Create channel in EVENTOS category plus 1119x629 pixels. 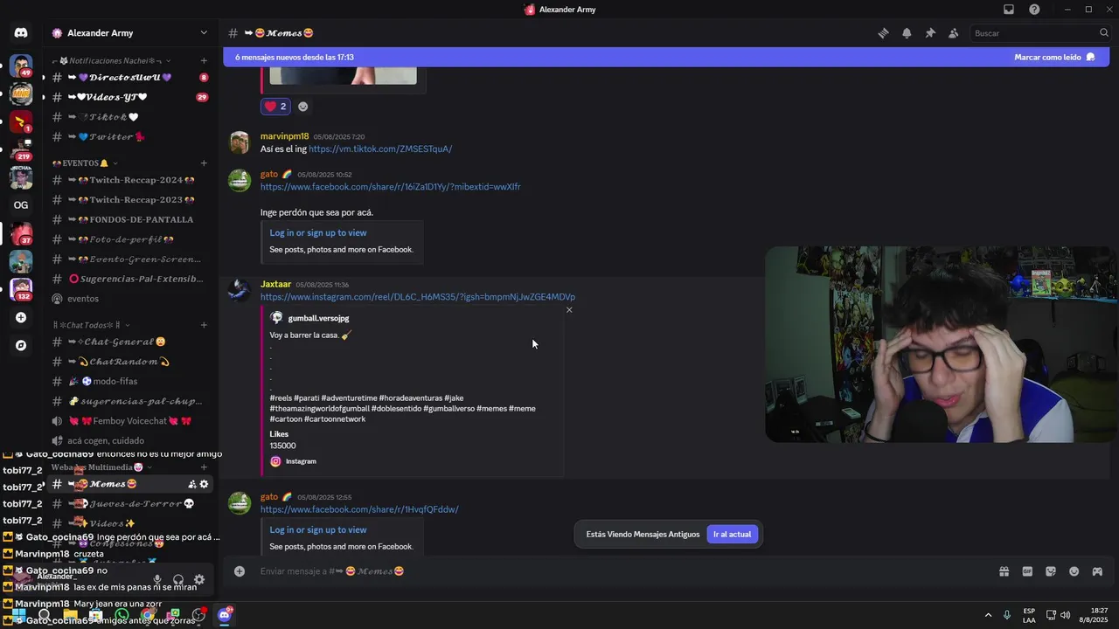(x=204, y=163)
